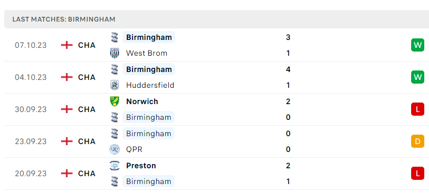The width and height of the screenshot is (429, 193).
Task: Click the Last Matches: Birmingham header
Action: pos(64,19)
